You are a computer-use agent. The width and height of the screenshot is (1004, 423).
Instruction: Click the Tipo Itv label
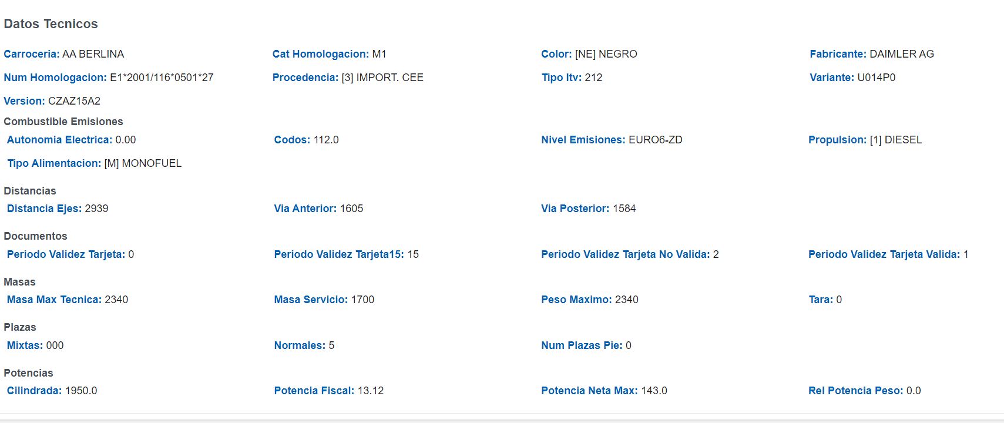click(x=561, y=78)
